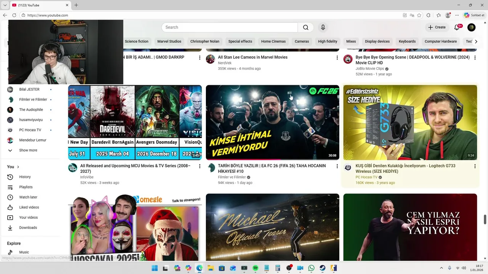Open the browser profile icon

point(448,15)
